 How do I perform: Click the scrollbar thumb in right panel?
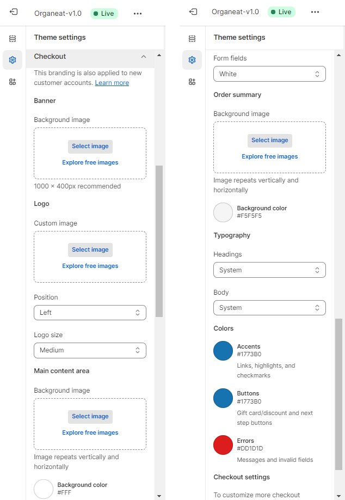338,394
